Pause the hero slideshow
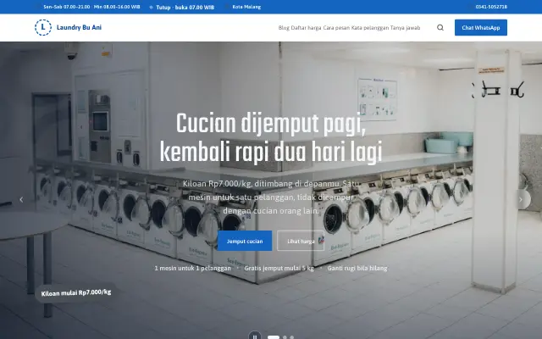 255,336
